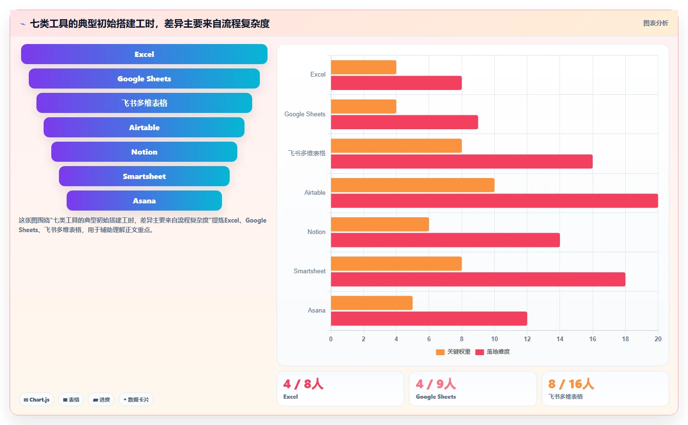The width and height of the screenshot is (688, 425).
Task: Click the Excel y-axis label
Action: pos(317,75)
